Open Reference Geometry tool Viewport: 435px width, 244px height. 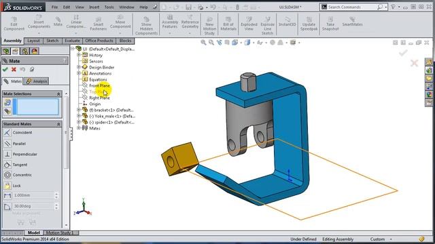click(190, 22)
